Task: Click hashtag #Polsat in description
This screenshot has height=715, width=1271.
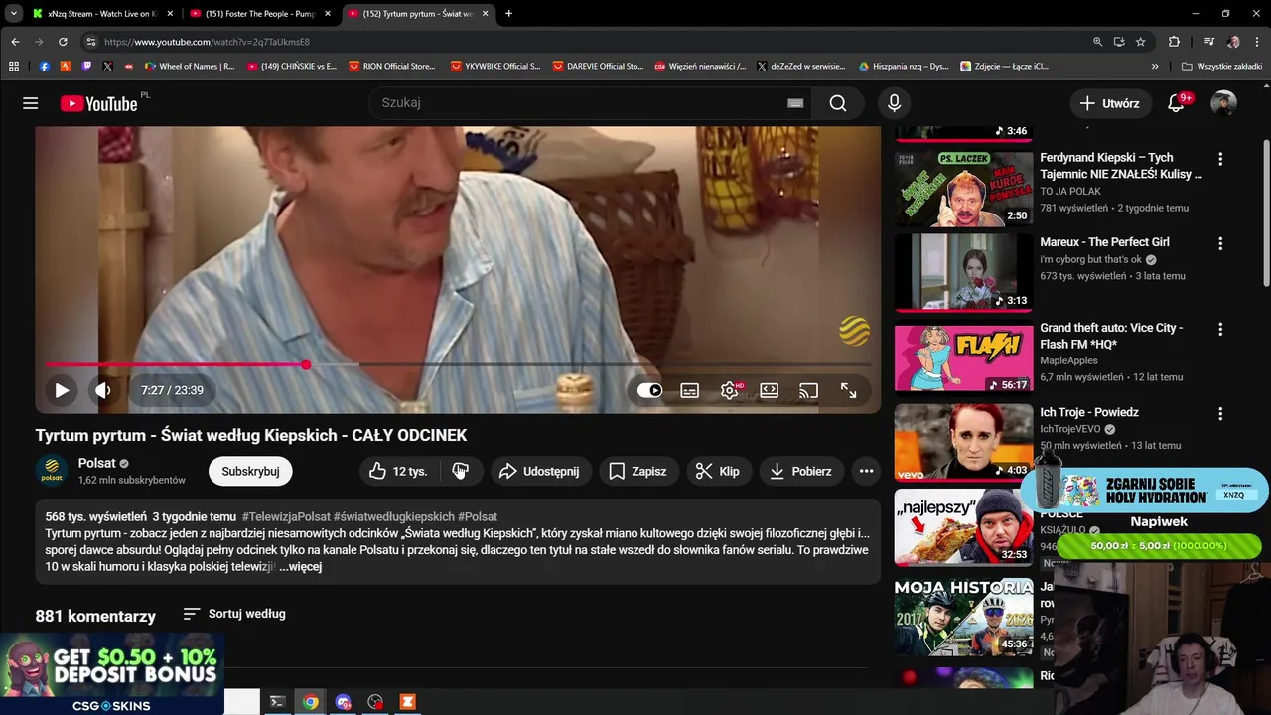Action: pyautogui.click(x=478, y=516)
